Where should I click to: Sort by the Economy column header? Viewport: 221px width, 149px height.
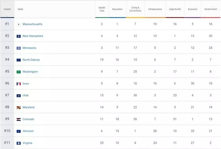(x=193, y=9)
